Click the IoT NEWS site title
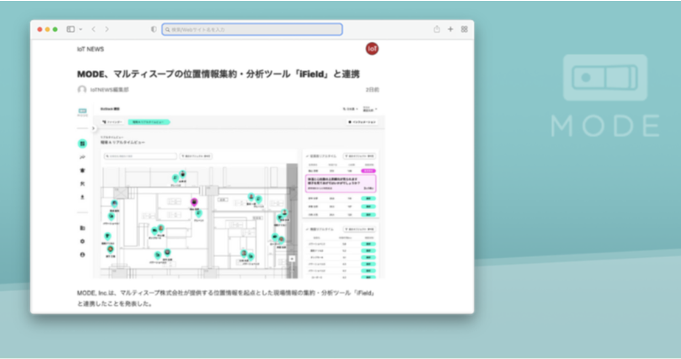Screen dimensions: 681x359 (x=90, y=50)
